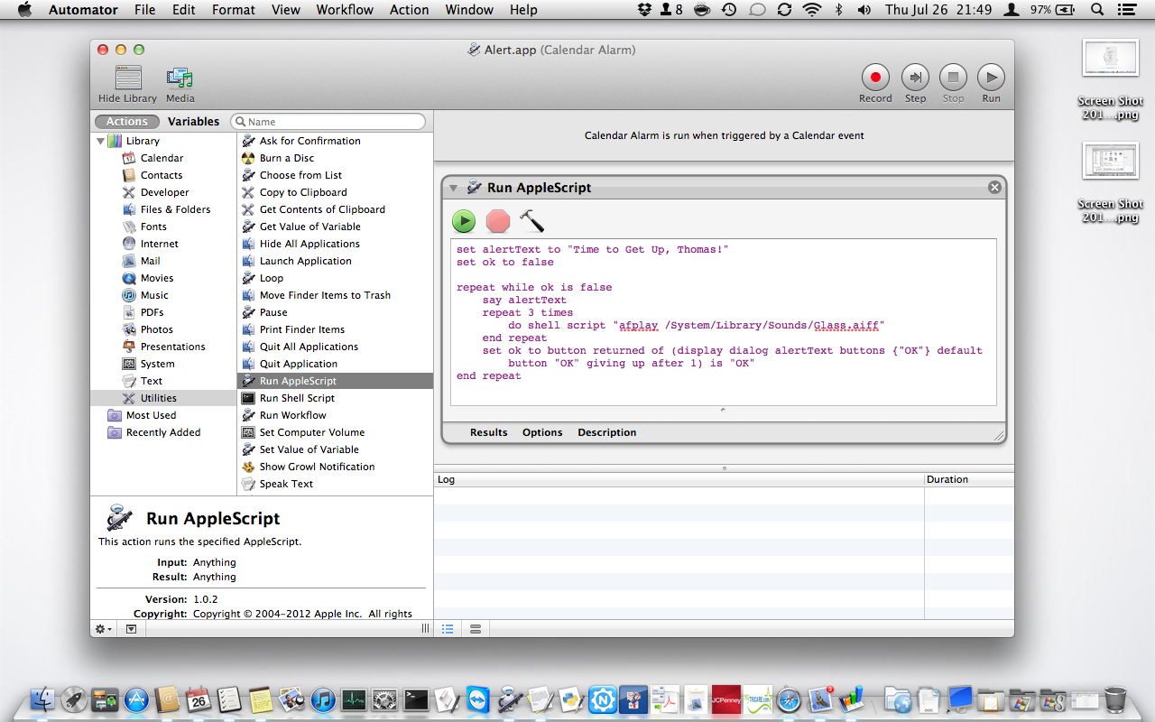The height and width of the screenshot is (722, 1155).
Task: Compile the script with hammer icon
Action: [531, 221]
